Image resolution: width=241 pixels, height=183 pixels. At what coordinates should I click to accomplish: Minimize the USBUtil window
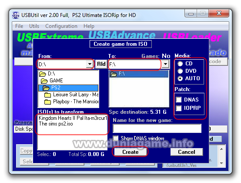click(x=191, y=14)
